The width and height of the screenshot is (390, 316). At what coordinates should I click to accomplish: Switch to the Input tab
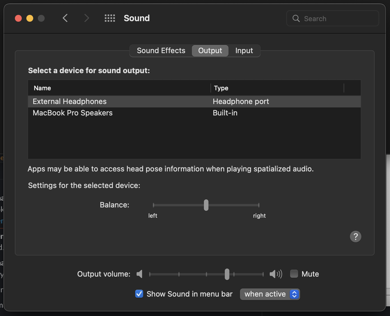244,51
